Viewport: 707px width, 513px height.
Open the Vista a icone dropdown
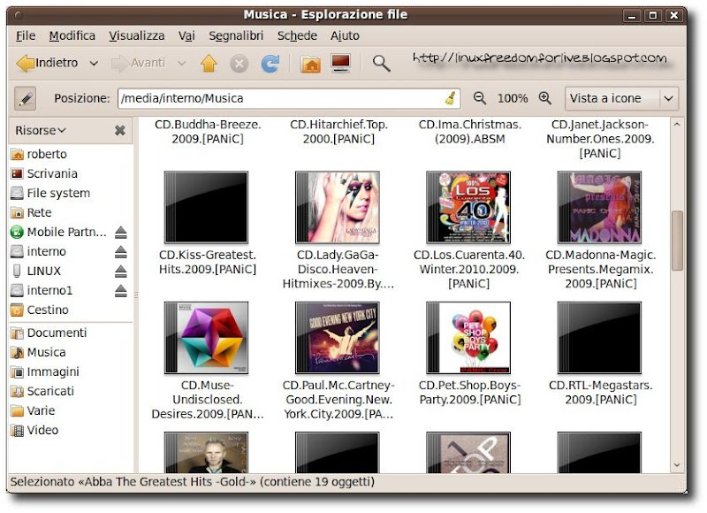622,98
